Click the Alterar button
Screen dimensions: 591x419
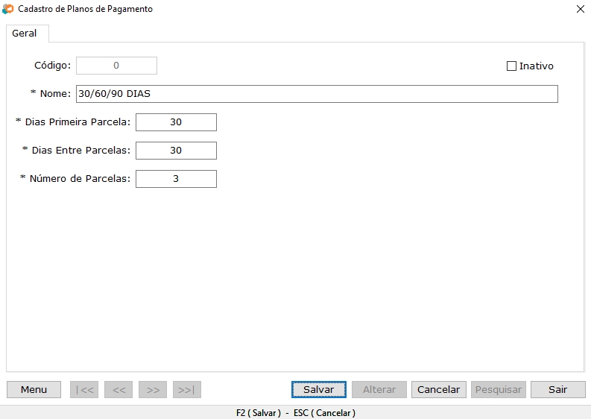coord(379,390)
